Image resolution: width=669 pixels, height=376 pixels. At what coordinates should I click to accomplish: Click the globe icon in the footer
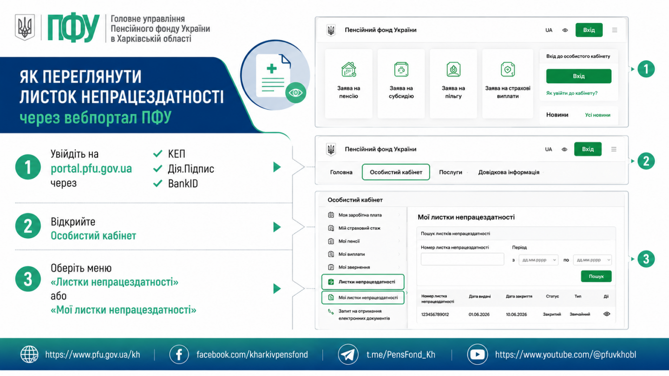coord(30,355)
